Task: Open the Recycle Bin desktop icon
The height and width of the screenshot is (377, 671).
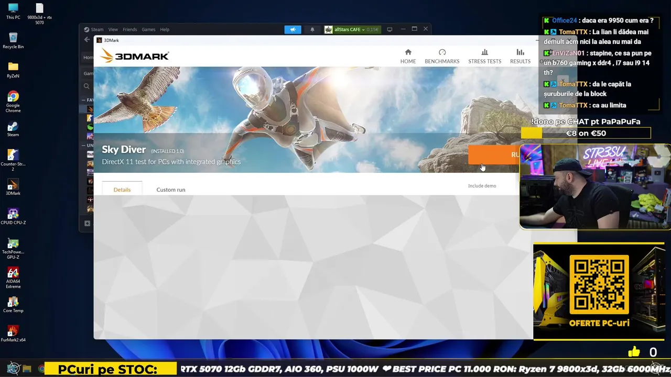Action: coord(13,40)
